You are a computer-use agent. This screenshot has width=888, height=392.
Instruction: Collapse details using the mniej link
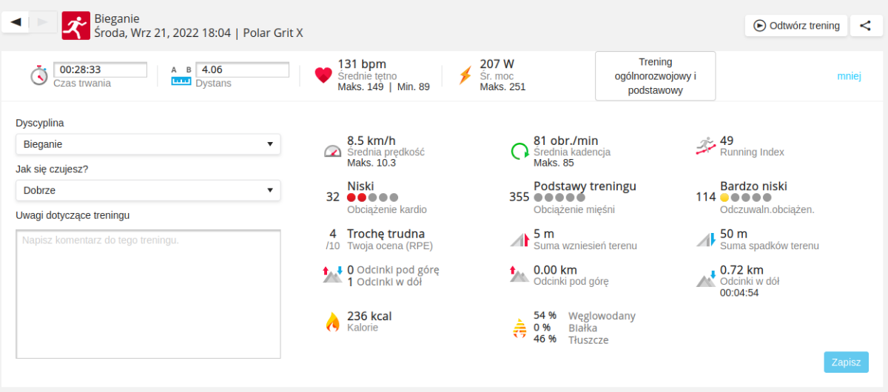pos(849,75)
